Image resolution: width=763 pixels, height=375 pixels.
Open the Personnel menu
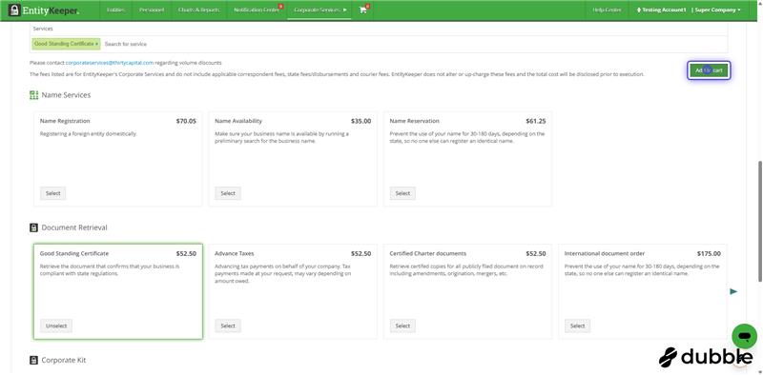tap(152, 10)
